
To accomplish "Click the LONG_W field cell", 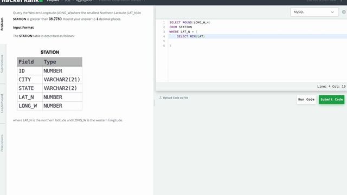I will [x=30, y=106].
